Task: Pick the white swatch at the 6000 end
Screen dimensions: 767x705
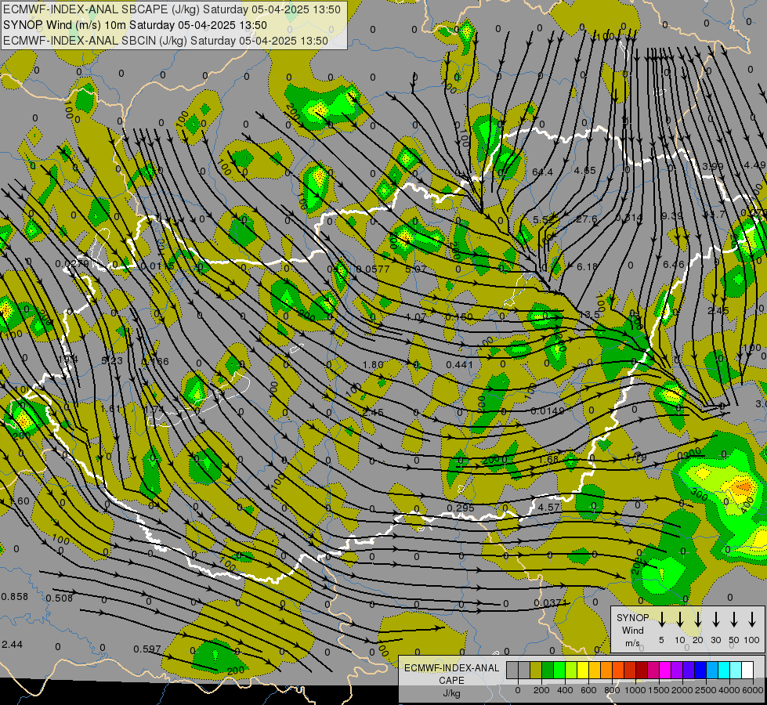Action: tap(747, 670)
